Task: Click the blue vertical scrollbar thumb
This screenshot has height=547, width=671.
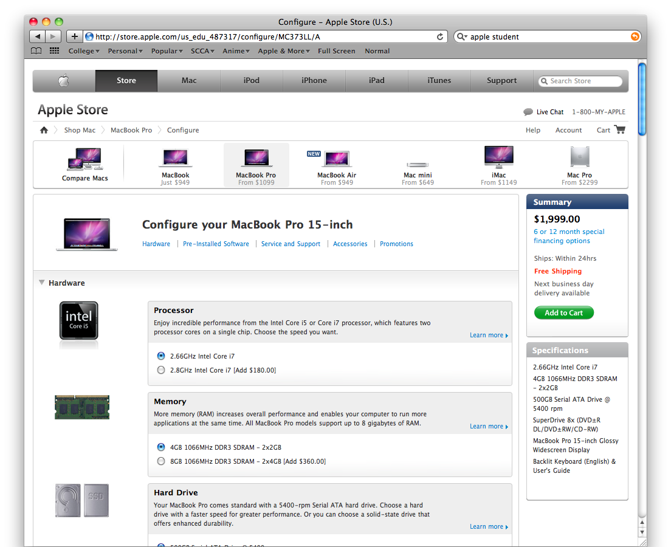Action: point(642,99)
